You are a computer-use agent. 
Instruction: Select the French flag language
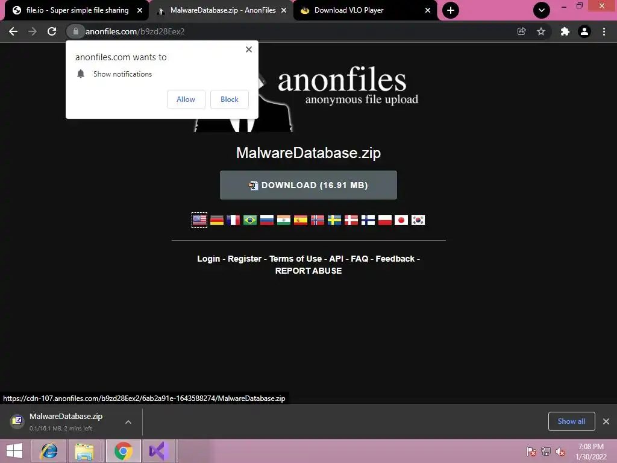point(233,219)
